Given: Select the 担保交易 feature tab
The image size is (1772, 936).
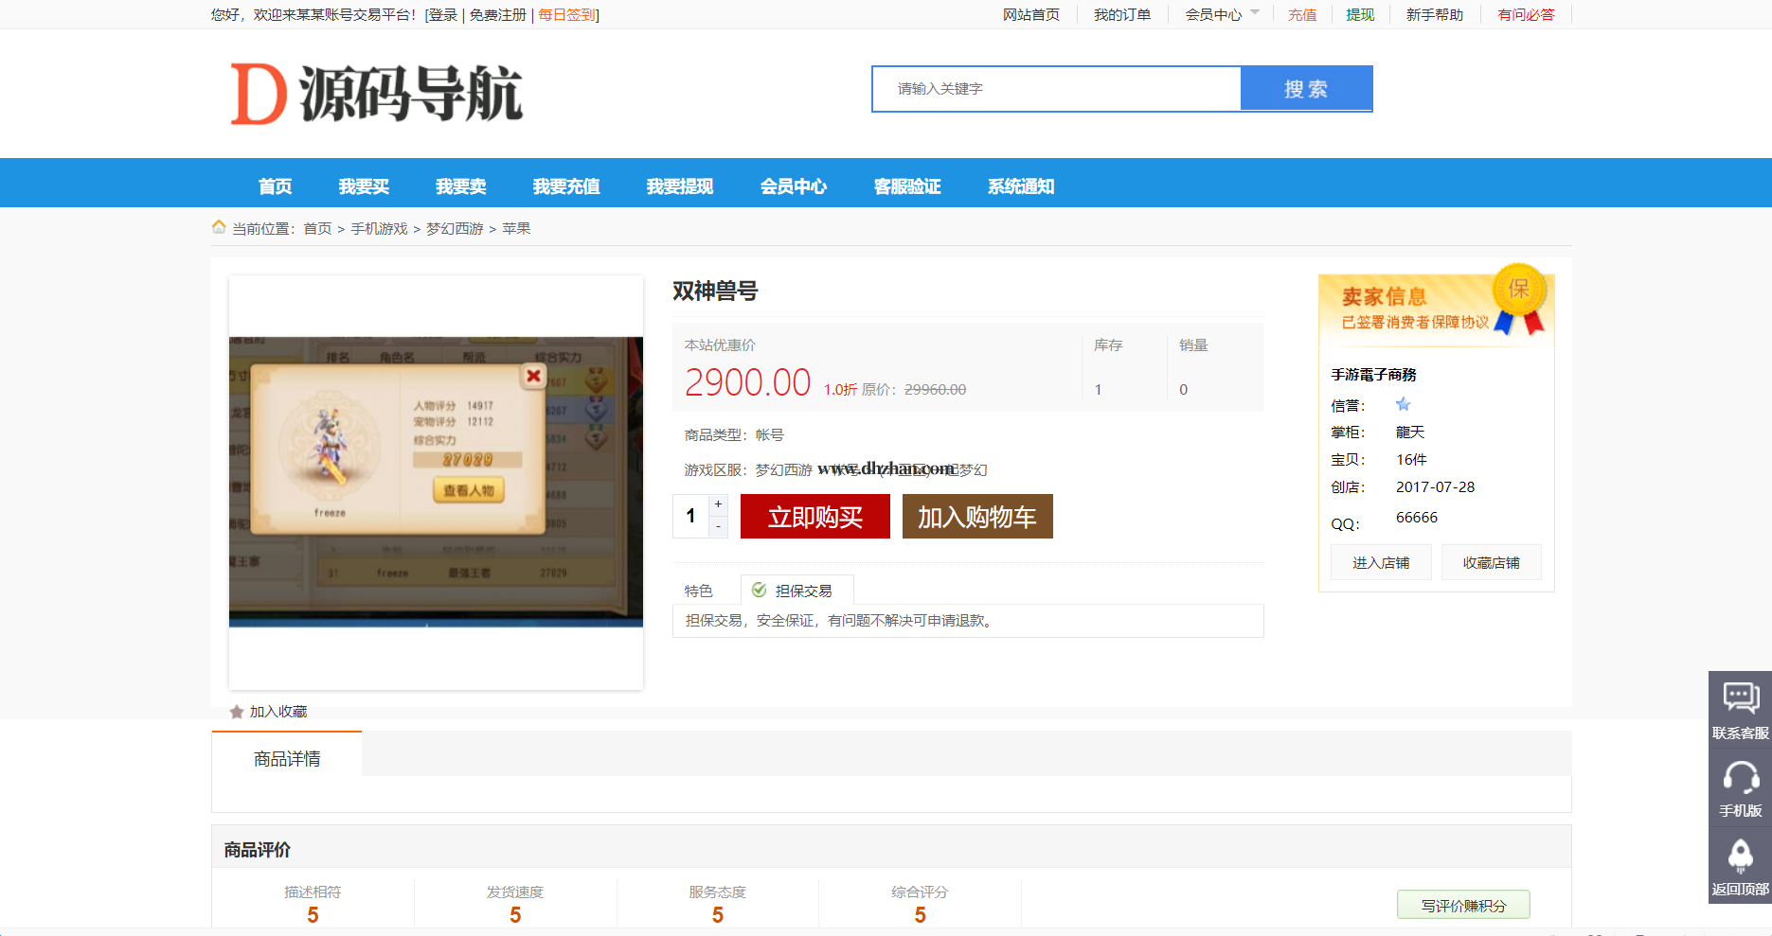Looking at the screenshot, I should point(797,591).
